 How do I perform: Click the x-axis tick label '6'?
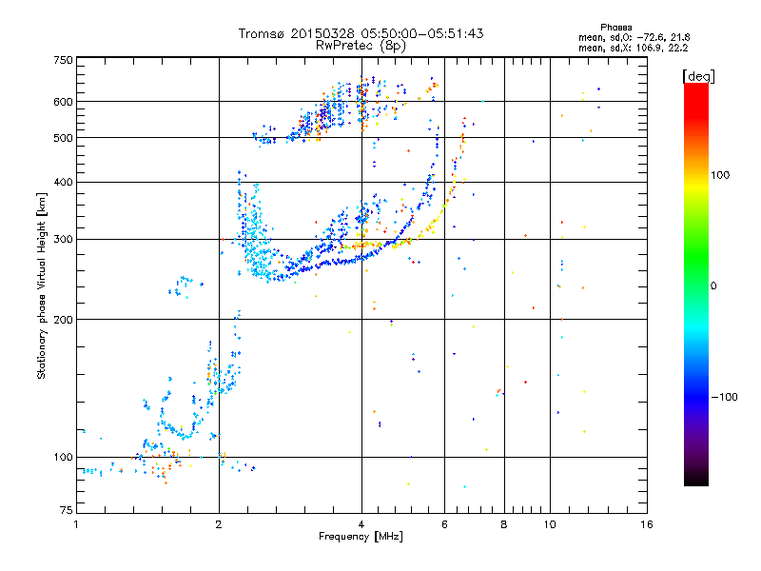coord(444,524)
